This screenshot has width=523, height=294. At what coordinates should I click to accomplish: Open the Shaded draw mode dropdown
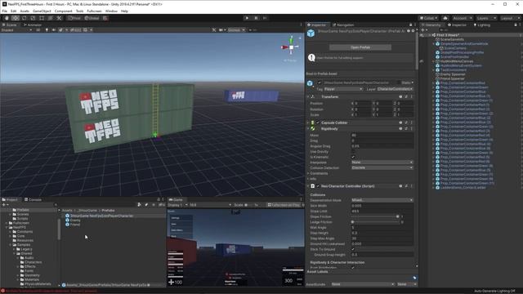(x=16, y=30)
